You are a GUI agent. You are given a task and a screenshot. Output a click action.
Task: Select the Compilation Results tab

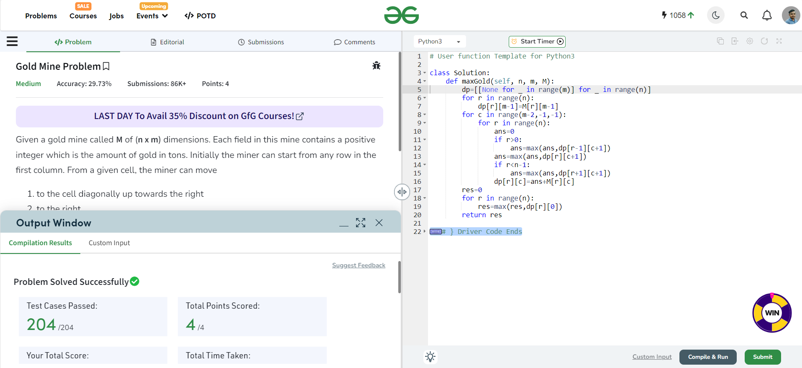tap(40, 243)
